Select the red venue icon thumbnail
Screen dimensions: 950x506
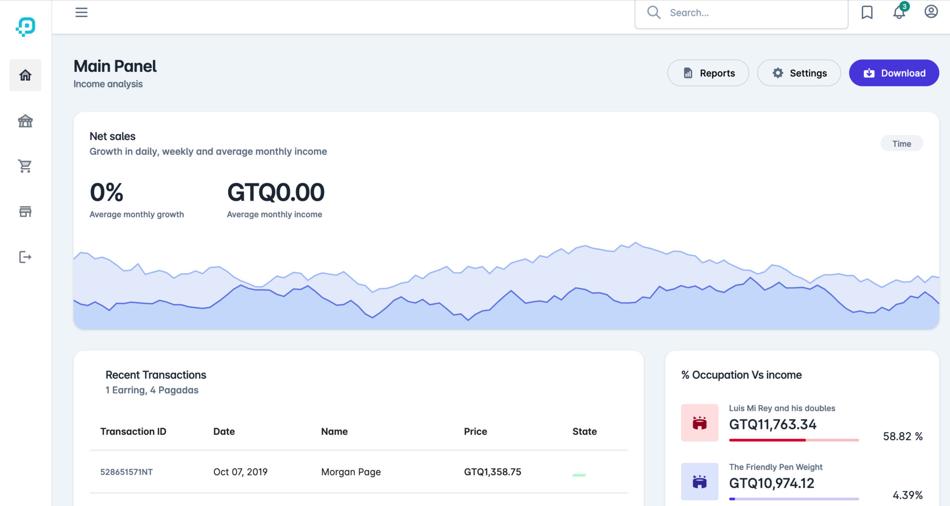(700, 422)
